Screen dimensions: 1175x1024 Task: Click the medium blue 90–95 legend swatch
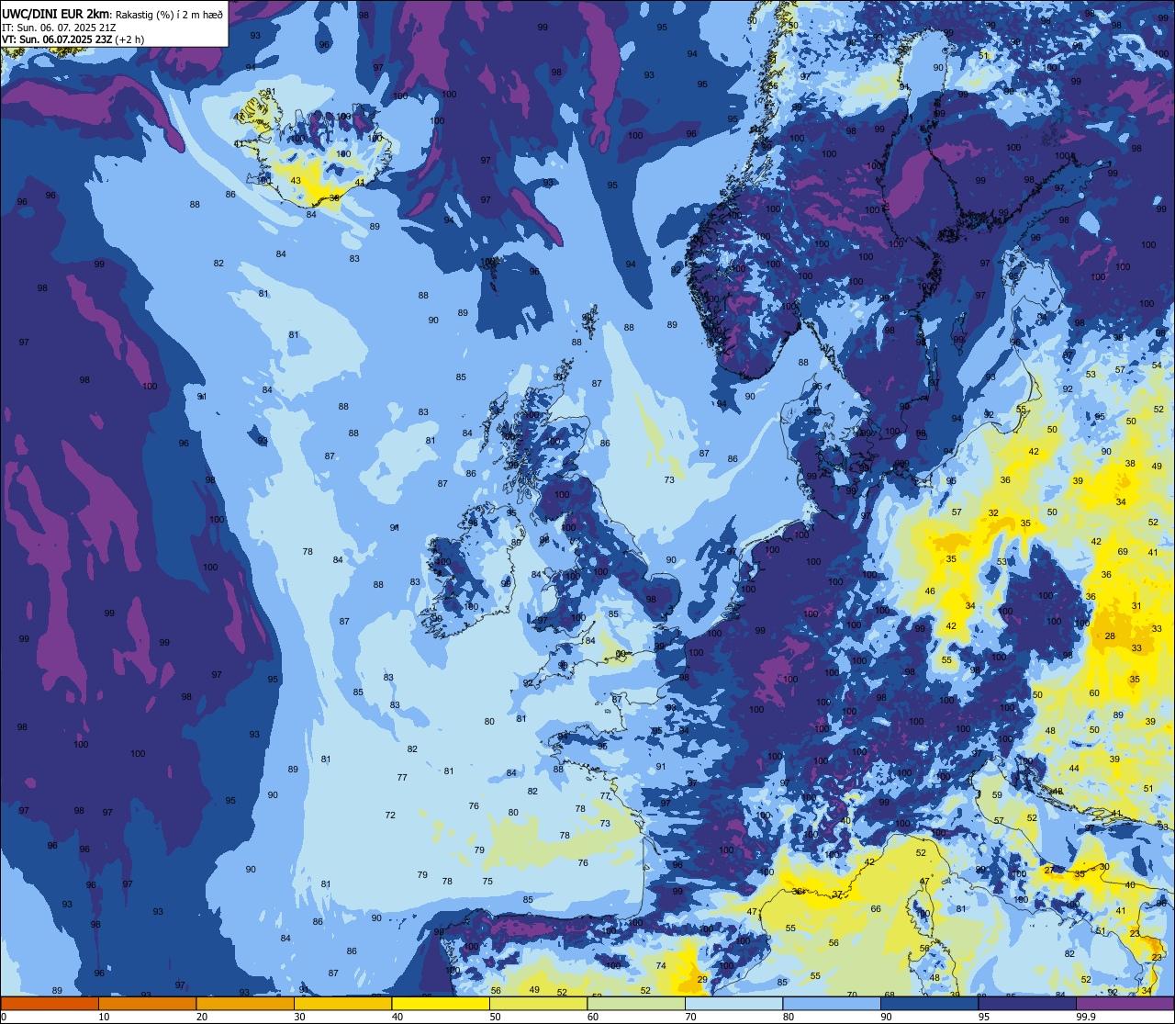[x=929, y=1004]
